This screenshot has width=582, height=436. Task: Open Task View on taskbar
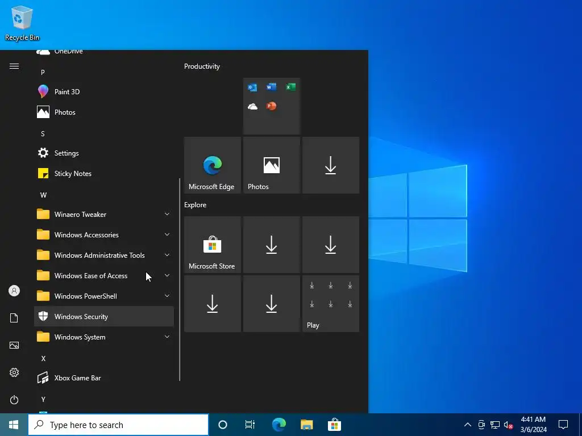point(250,425)
